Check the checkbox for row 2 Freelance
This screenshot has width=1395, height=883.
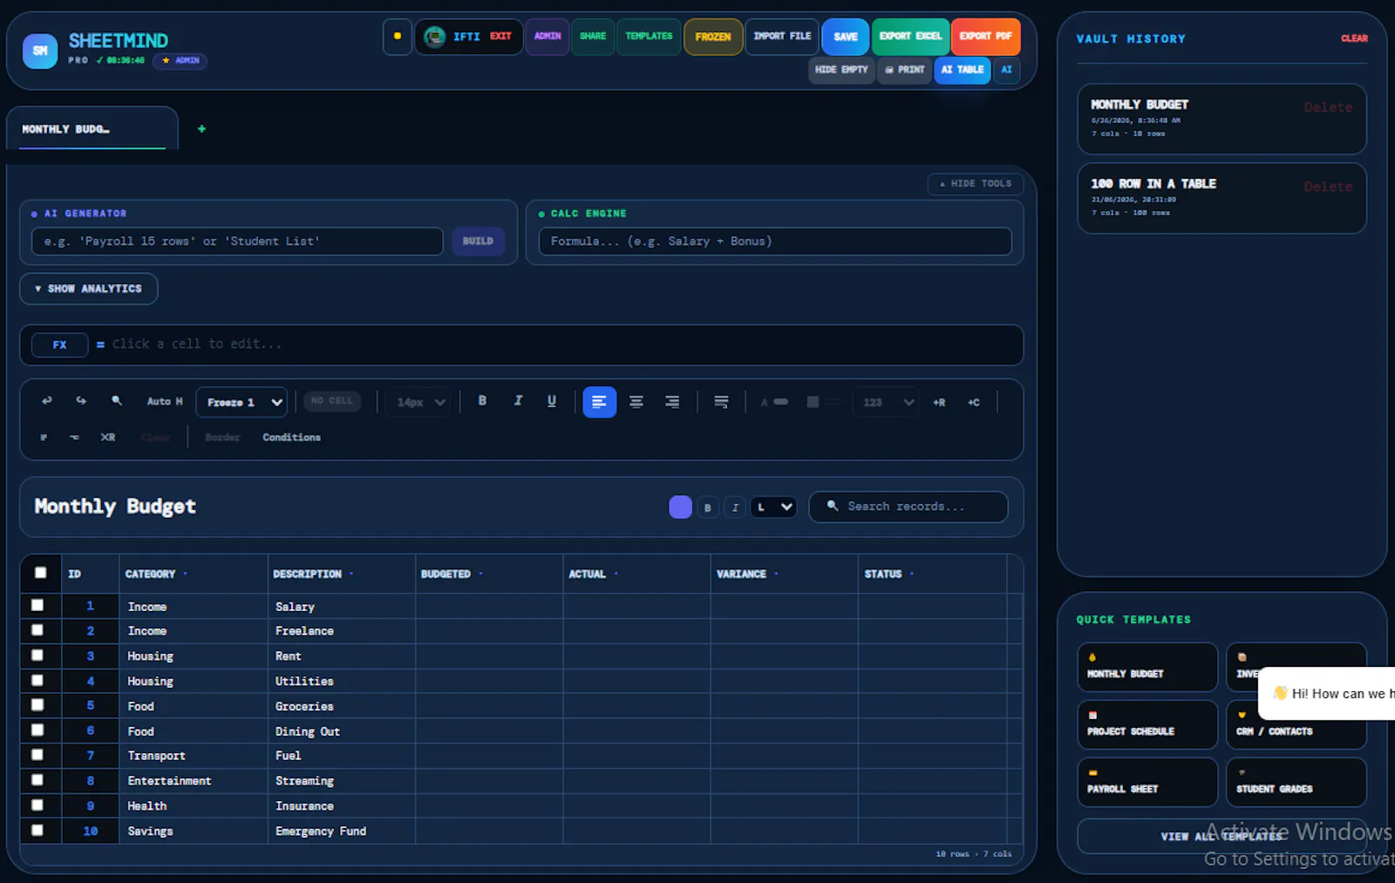(37, 629)
